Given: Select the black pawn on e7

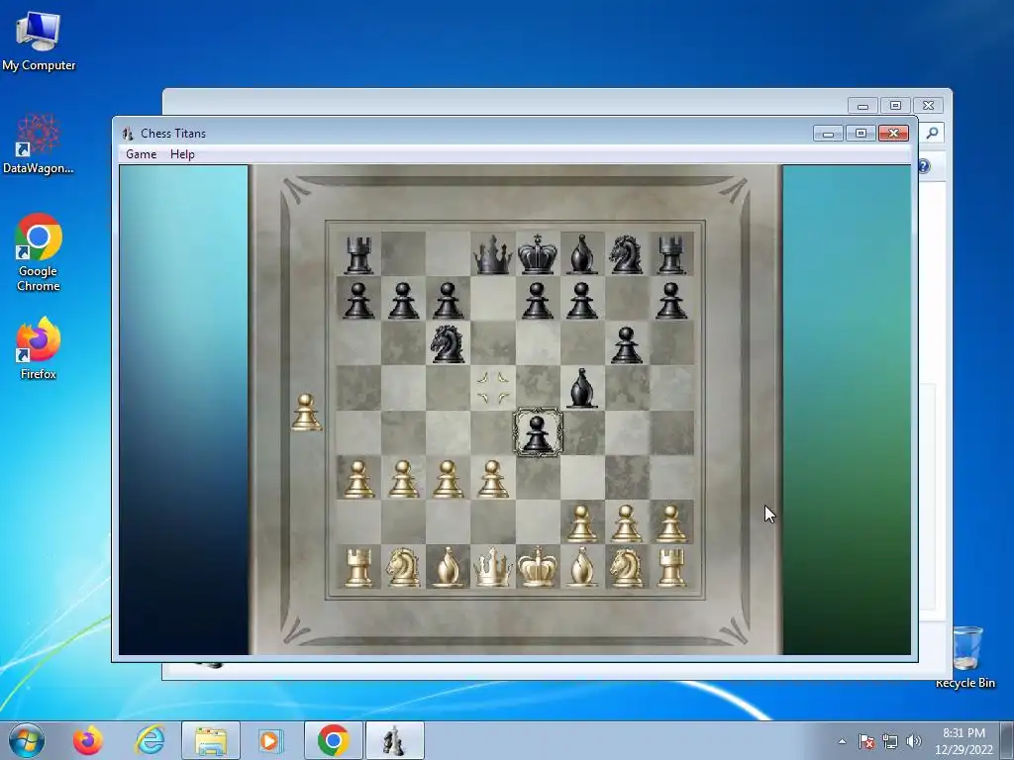Looking at the screenshot, I should pyautogui.click(x=538, y=301).
